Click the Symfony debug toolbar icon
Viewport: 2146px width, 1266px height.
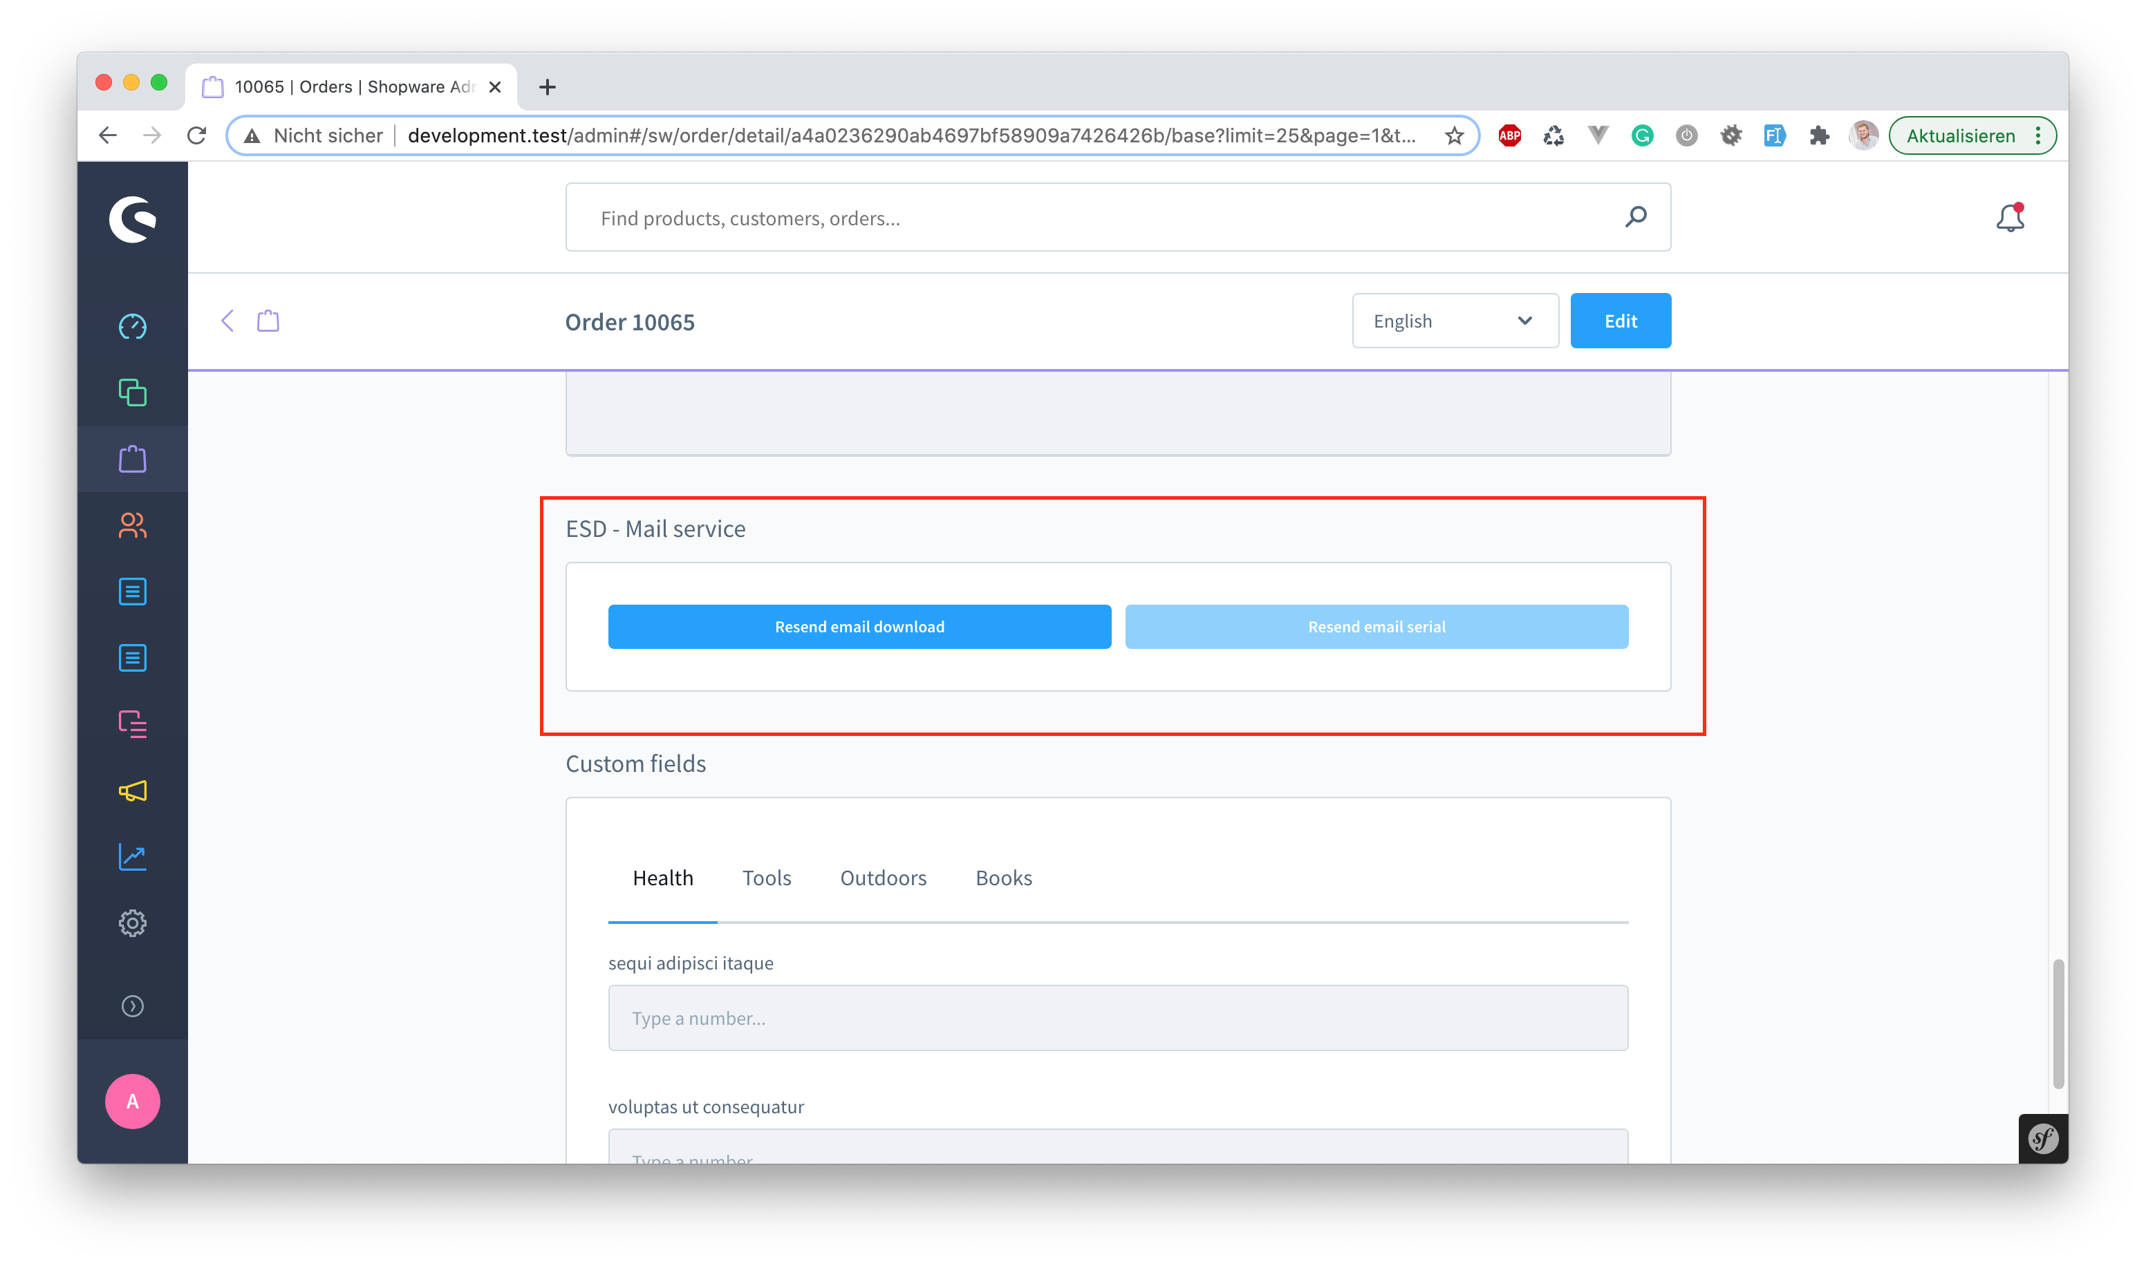[2043, 1138]
